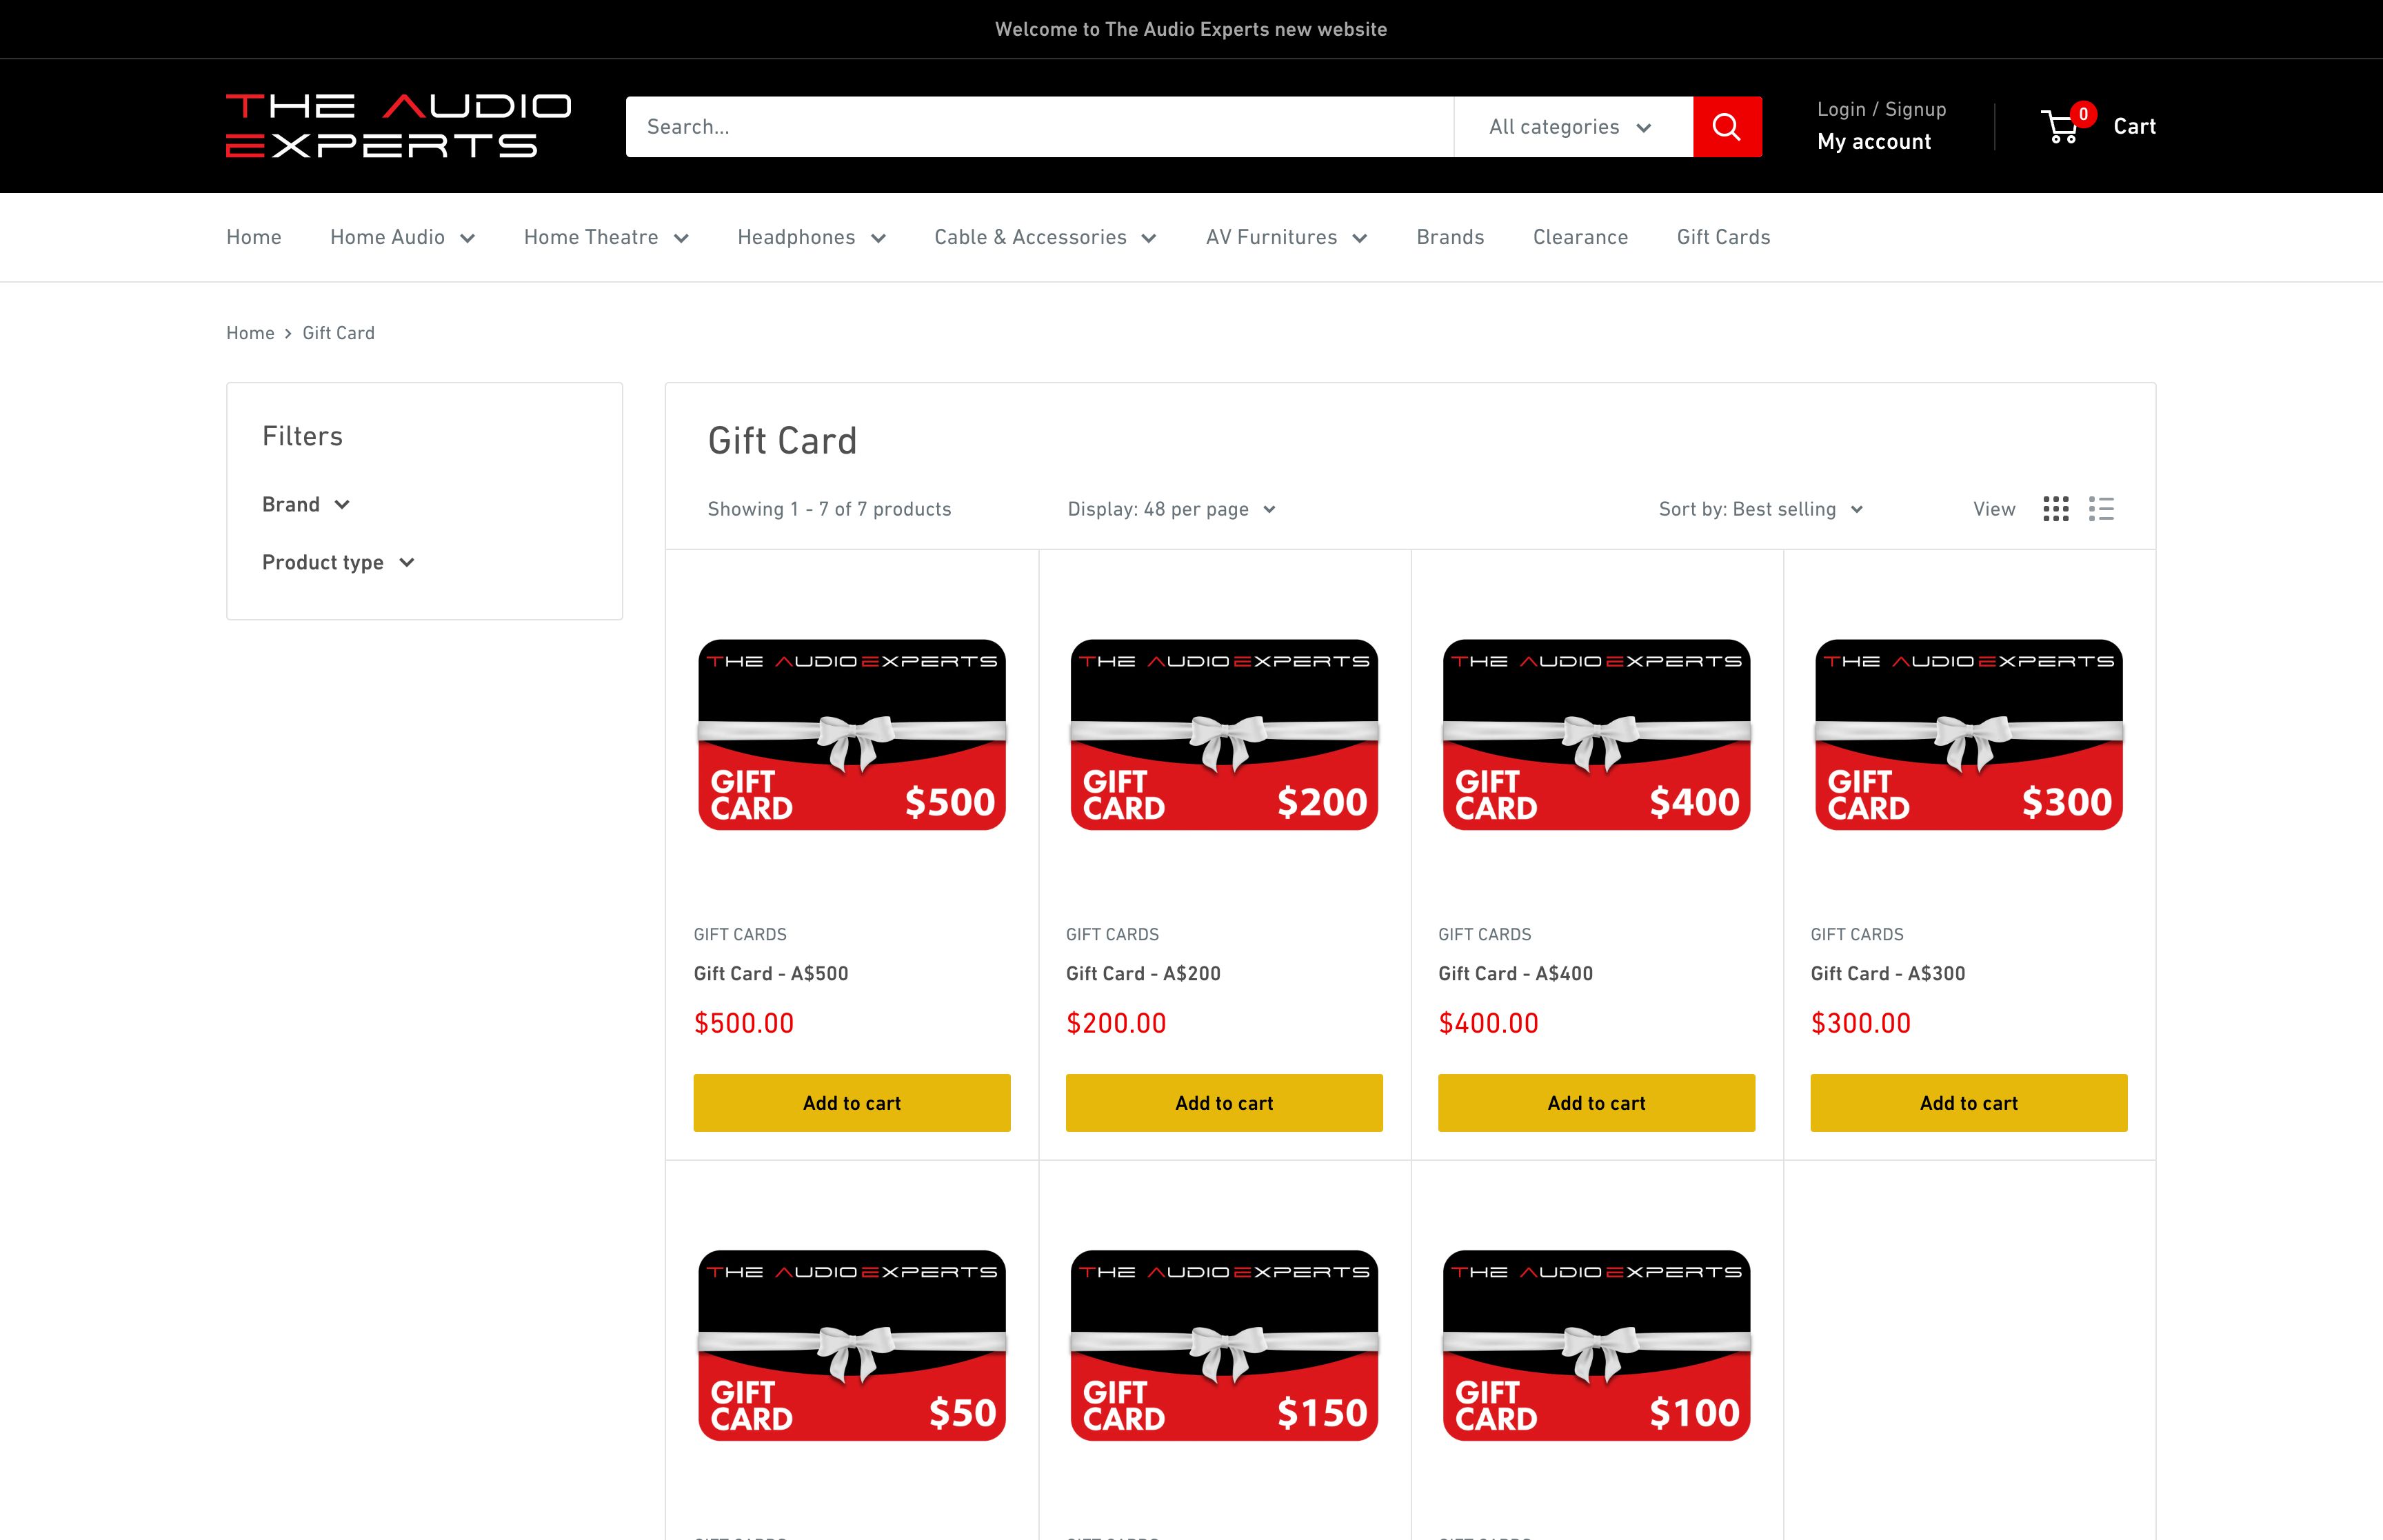Viewport: 2383px width, 1540px height.
Task: Add Gift Card A$400 to cart
Action: click(1596, 1102)
